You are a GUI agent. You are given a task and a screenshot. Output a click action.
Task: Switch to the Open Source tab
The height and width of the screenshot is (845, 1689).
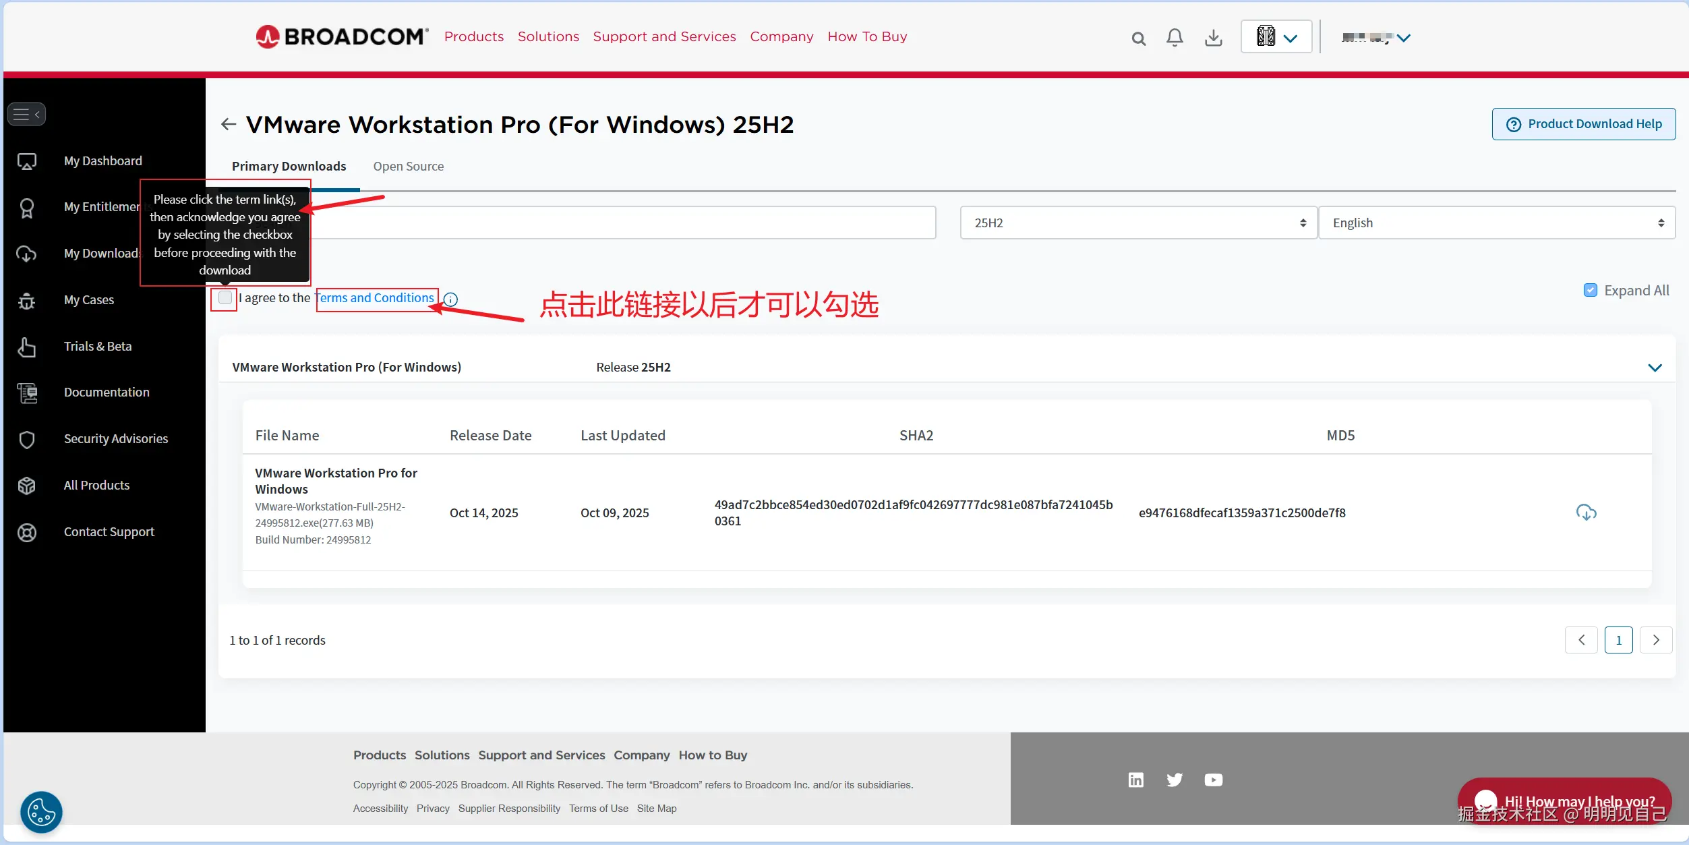408,166
